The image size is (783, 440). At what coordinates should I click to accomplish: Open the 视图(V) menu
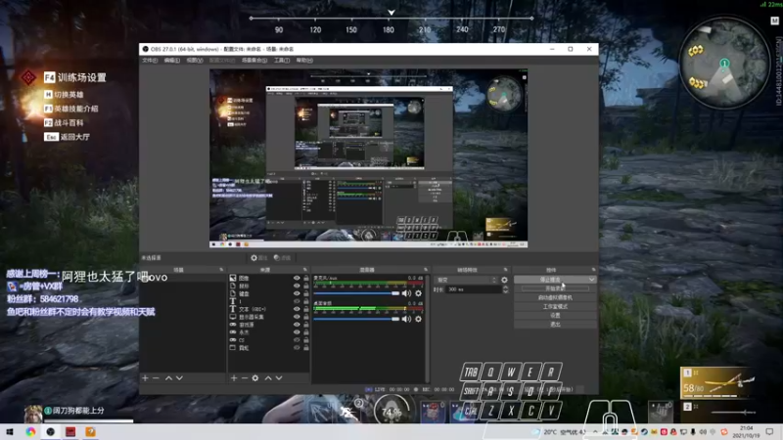[194, 61]
